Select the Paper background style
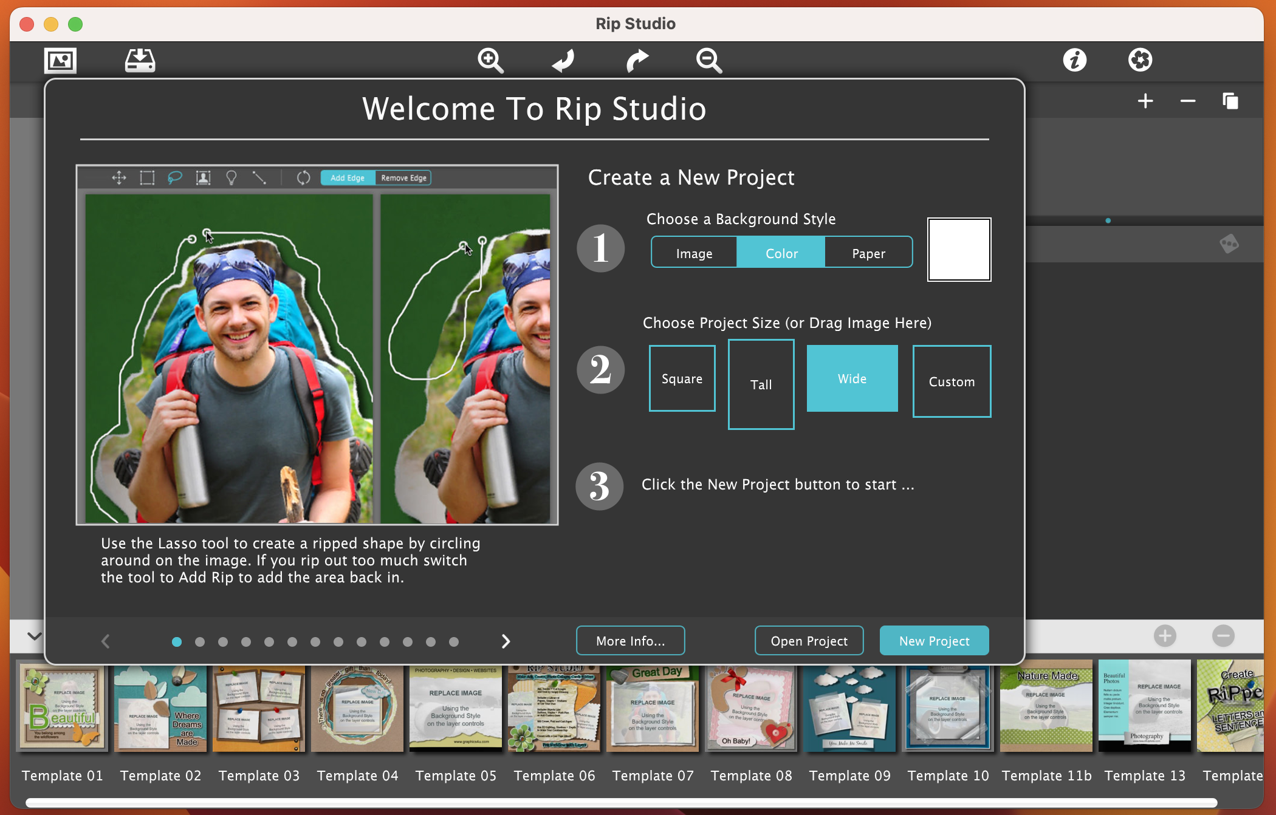The height and width of the screenshot is (815, 1276). coord(868,253)
